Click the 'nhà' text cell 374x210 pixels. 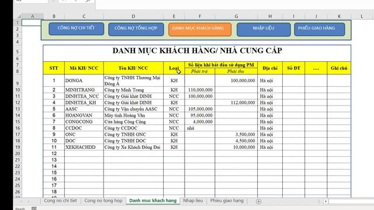pos(200,128)
